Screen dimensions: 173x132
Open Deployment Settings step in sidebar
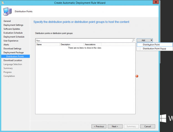point(13,25)
